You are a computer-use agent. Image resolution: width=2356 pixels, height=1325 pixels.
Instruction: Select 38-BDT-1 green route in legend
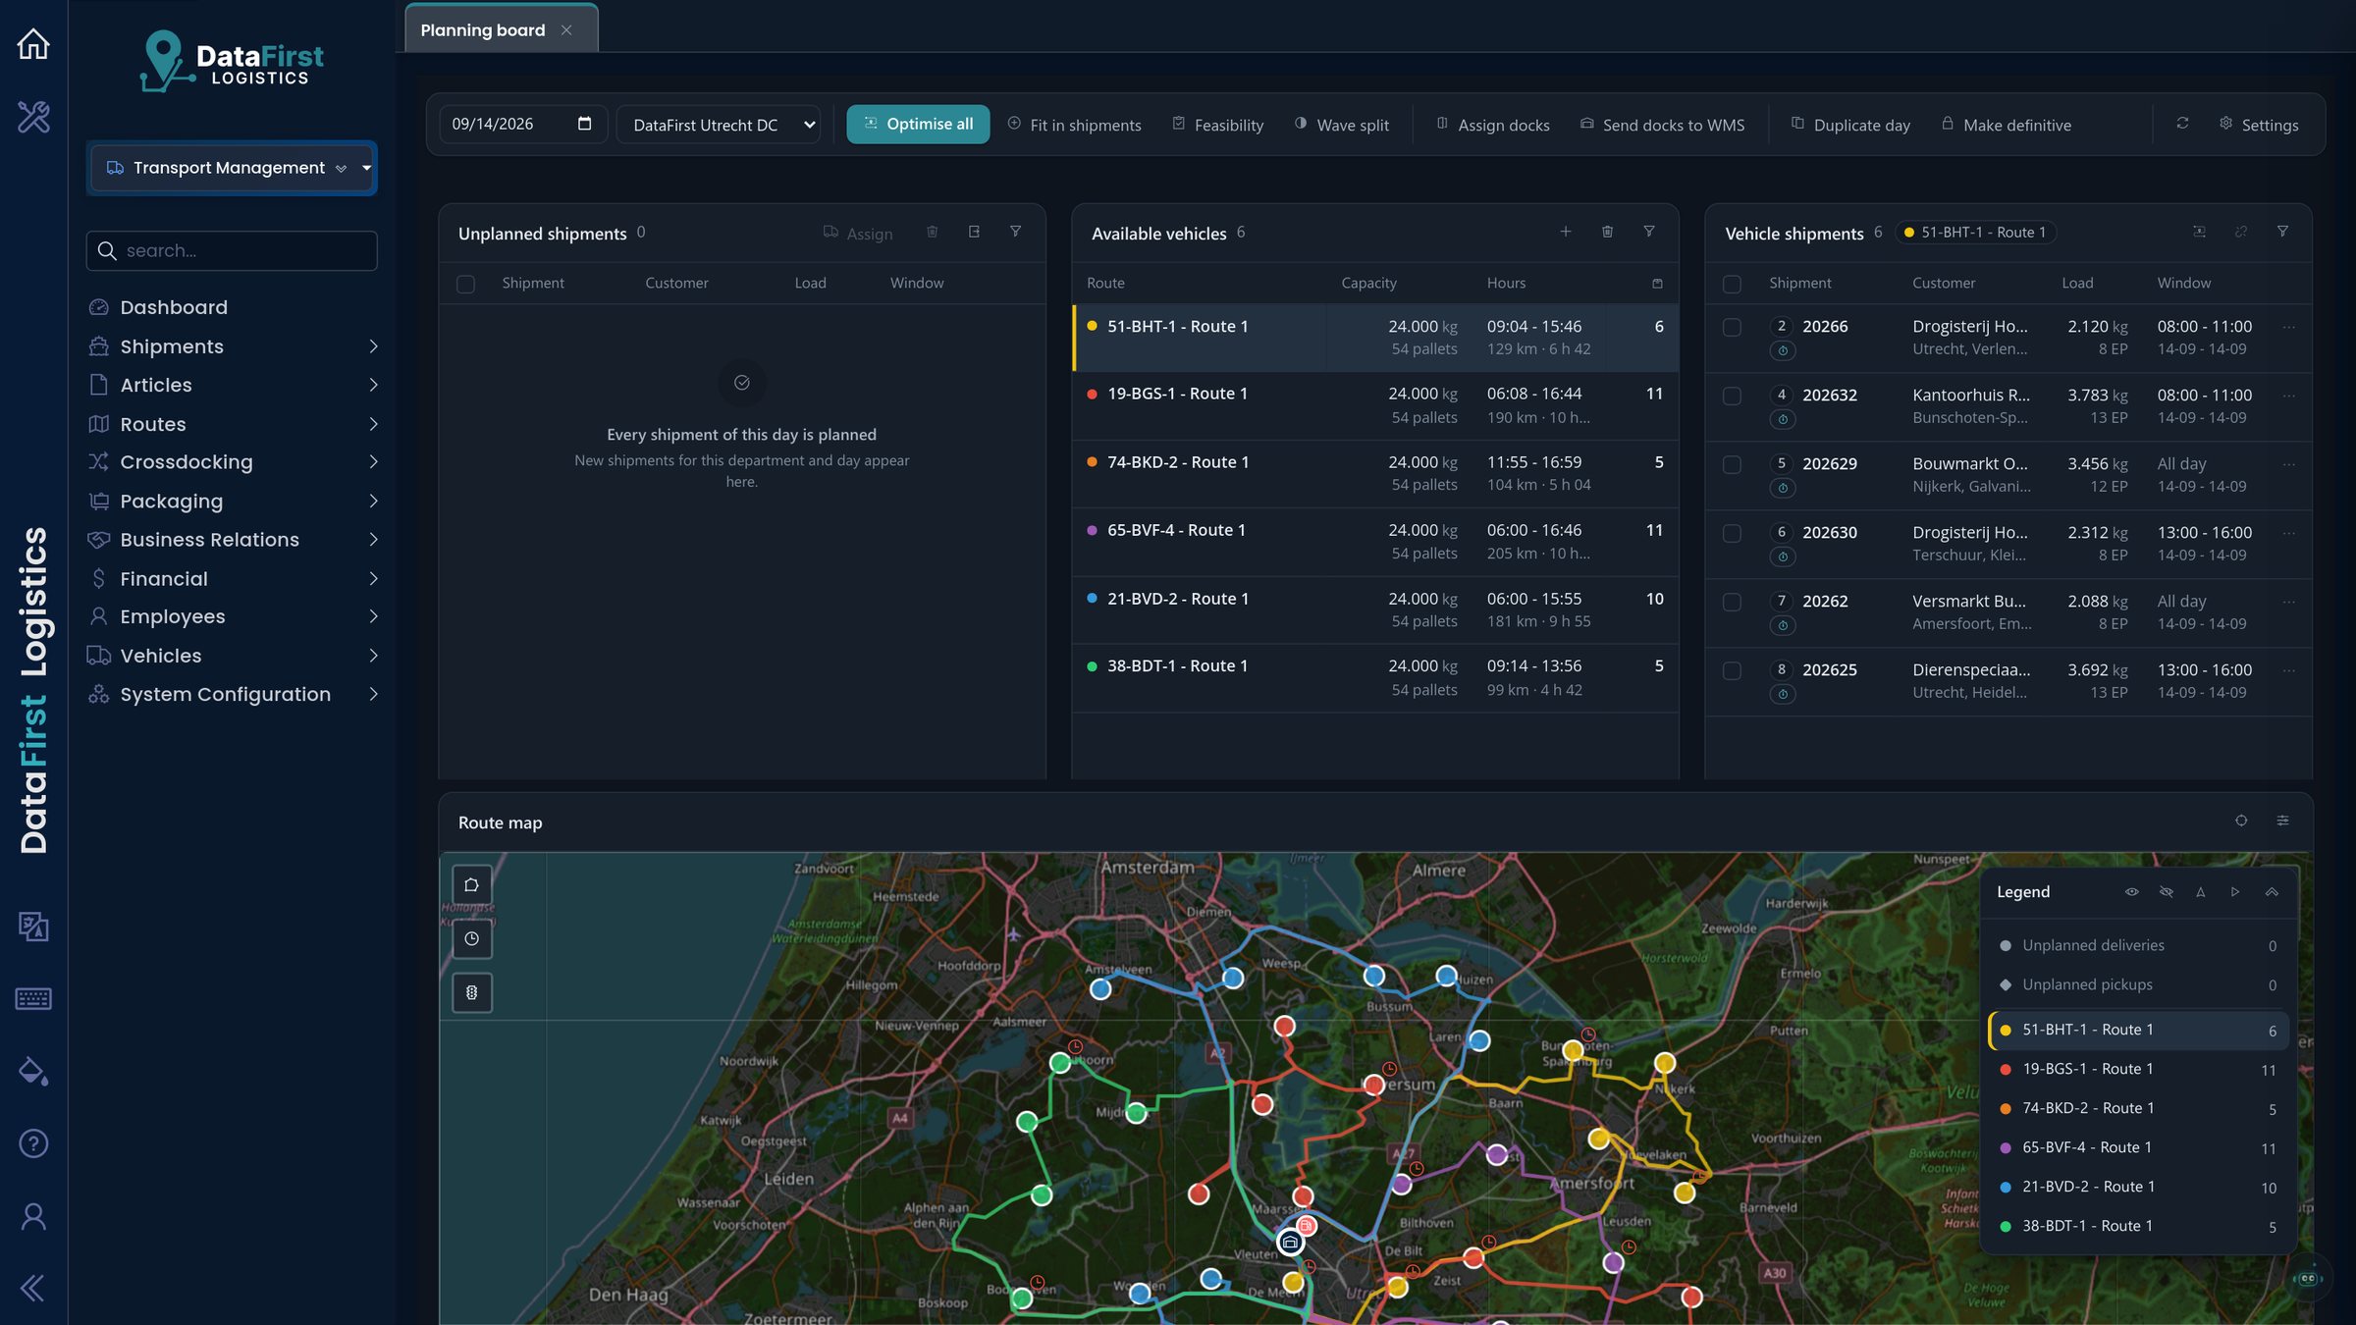[x=2139, y=1226]
